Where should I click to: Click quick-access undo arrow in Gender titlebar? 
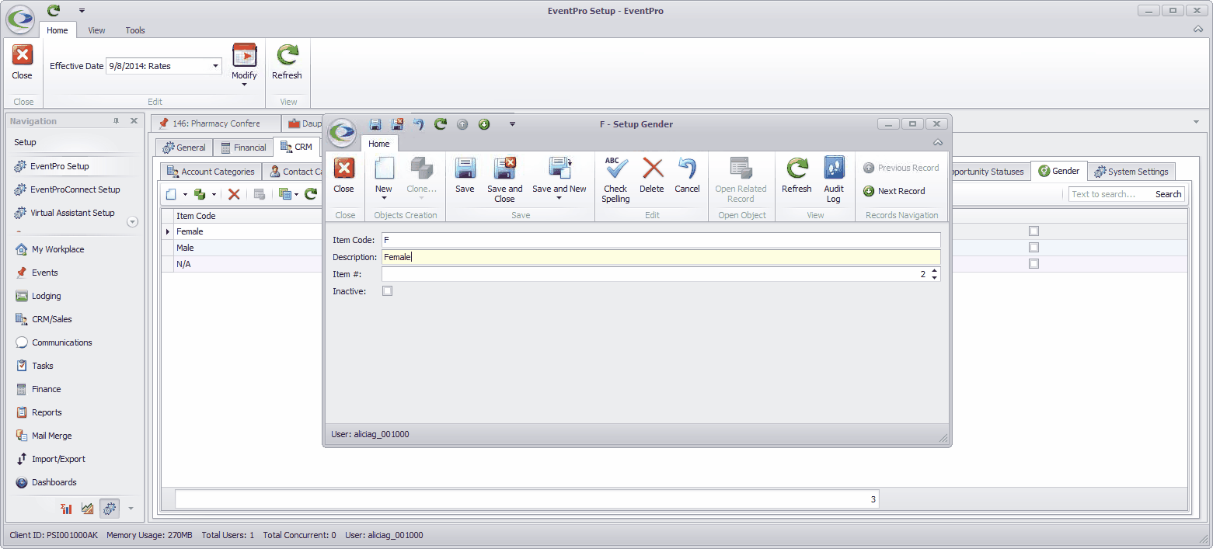pos(419,124)
